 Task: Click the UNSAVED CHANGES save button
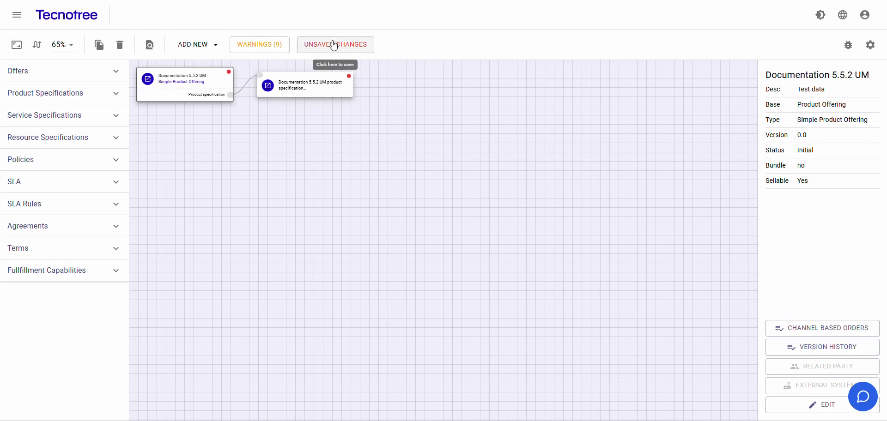pyautogui.click(x=335, y=45)
